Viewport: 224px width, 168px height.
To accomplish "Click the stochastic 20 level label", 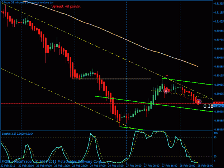I will pos(215,157).
